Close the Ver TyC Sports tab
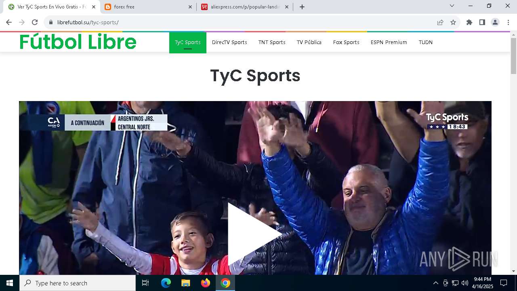 [94, 7]
